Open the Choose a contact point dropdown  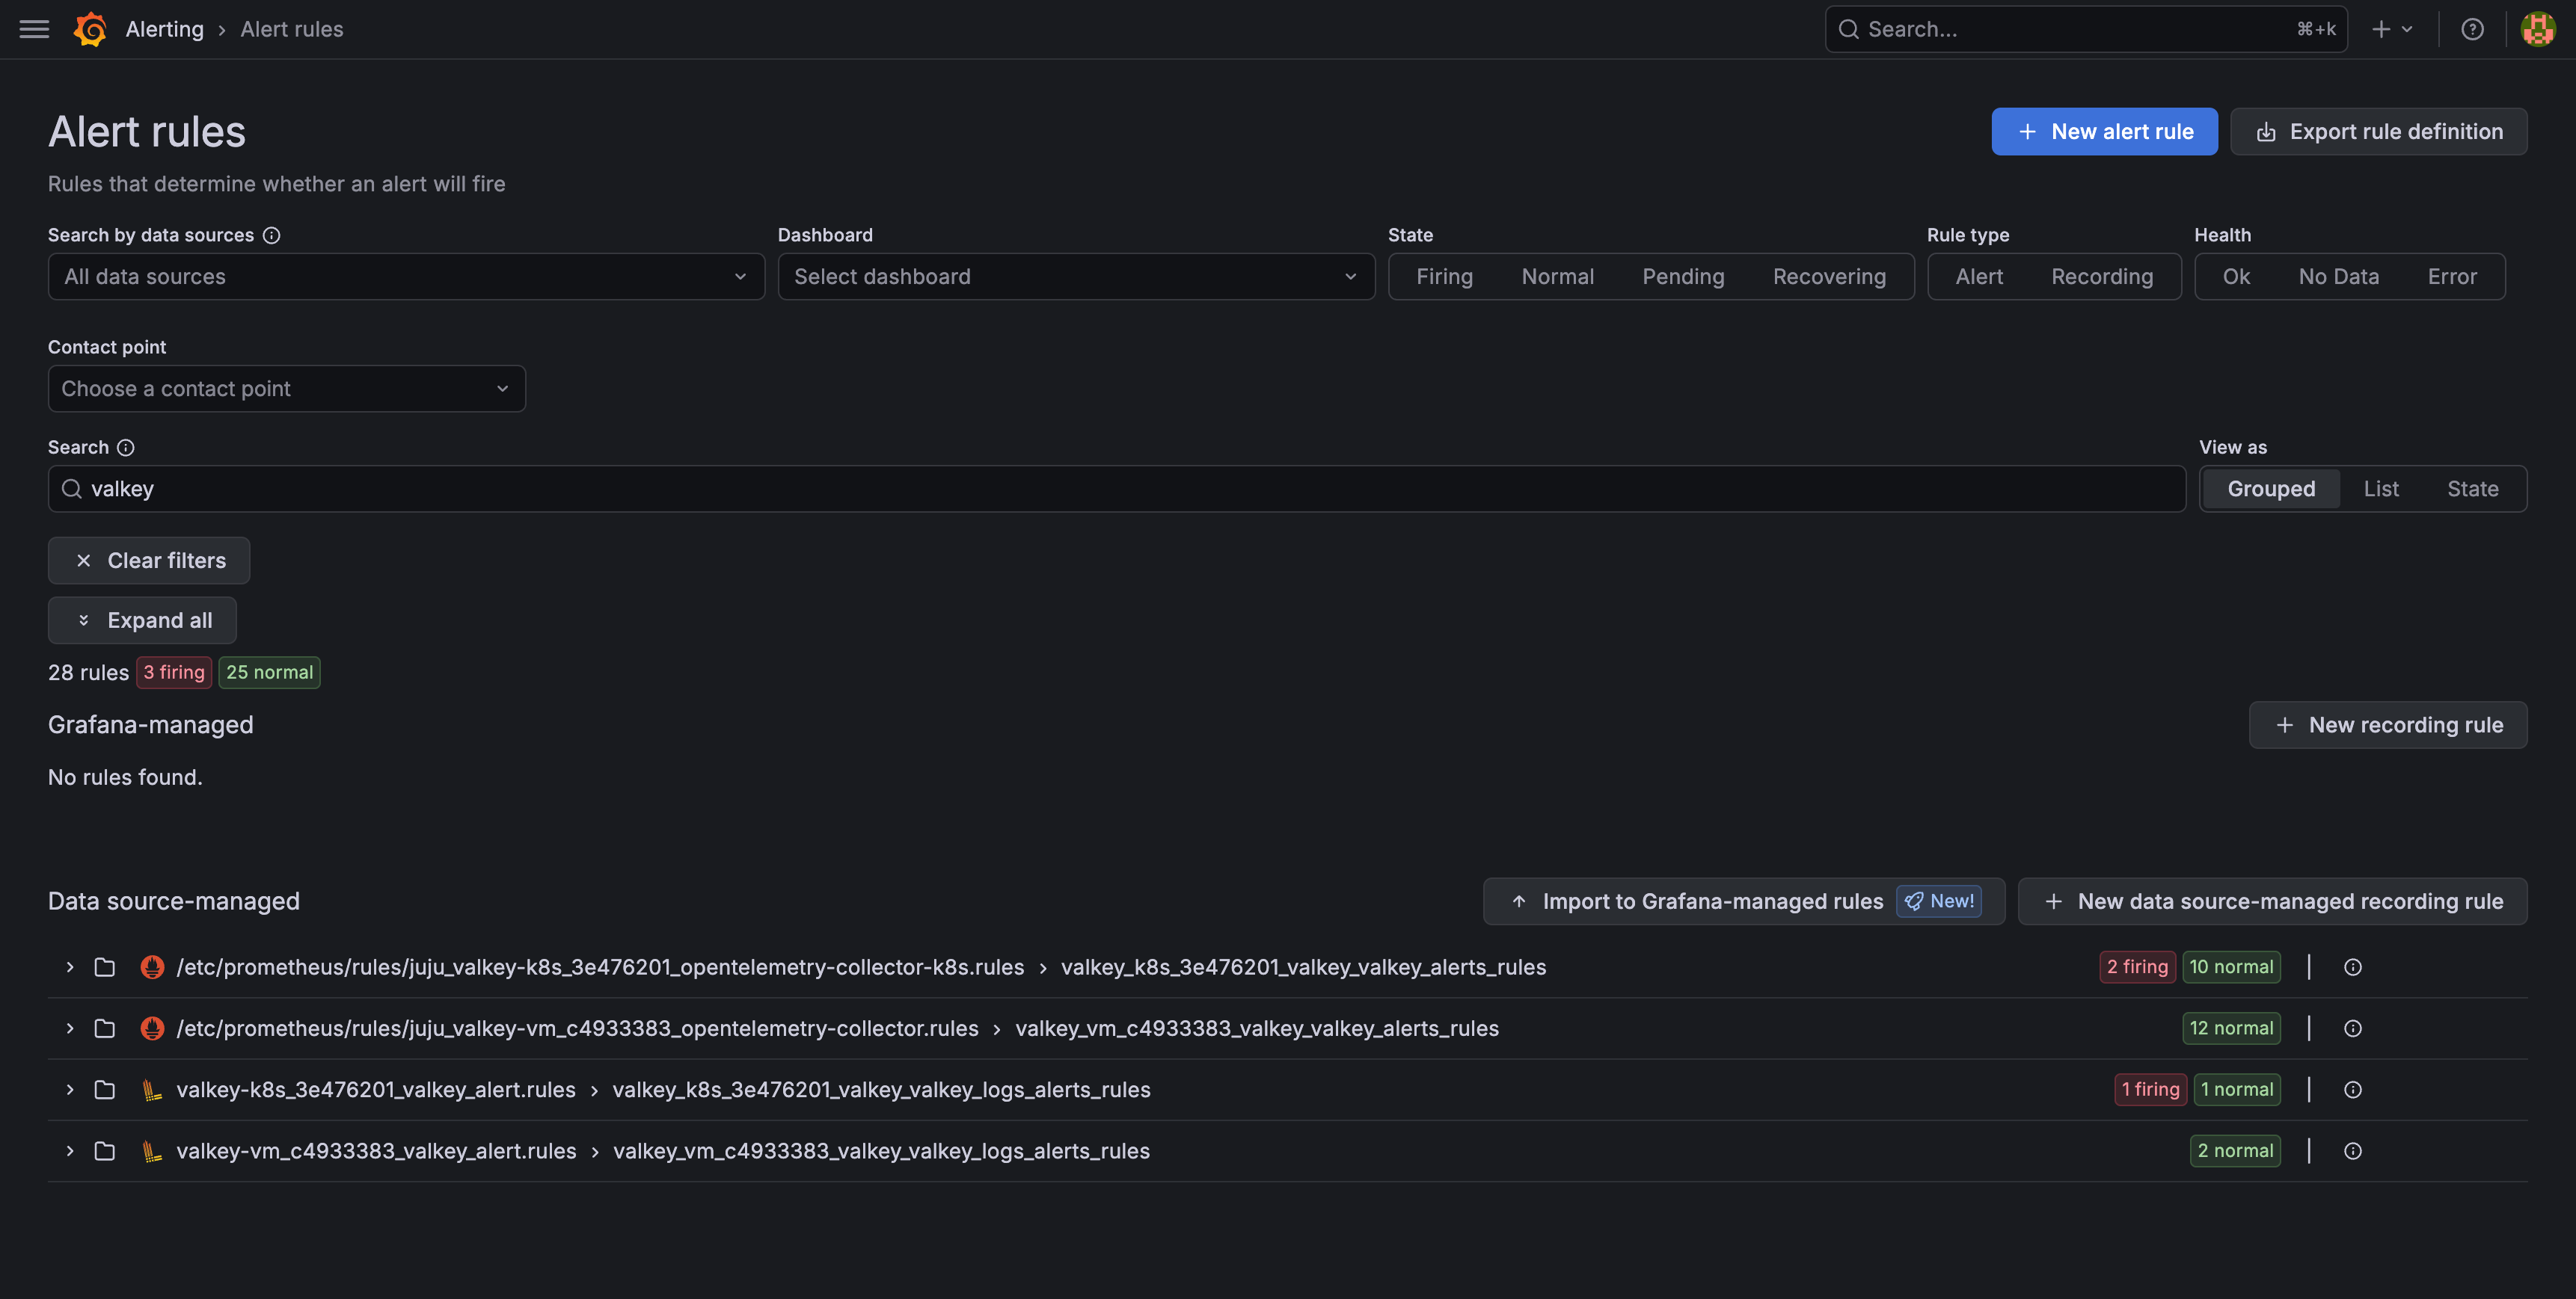pos(287,389)
